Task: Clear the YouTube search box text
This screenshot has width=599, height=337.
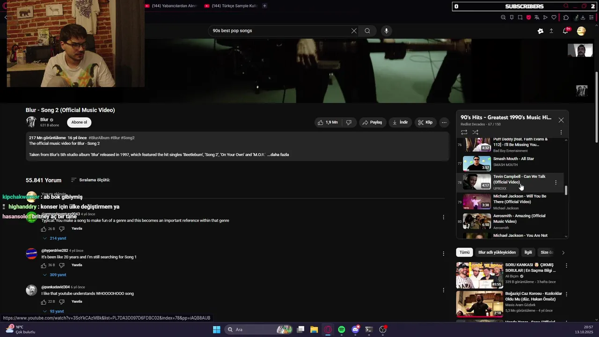Action: (354, 31)
